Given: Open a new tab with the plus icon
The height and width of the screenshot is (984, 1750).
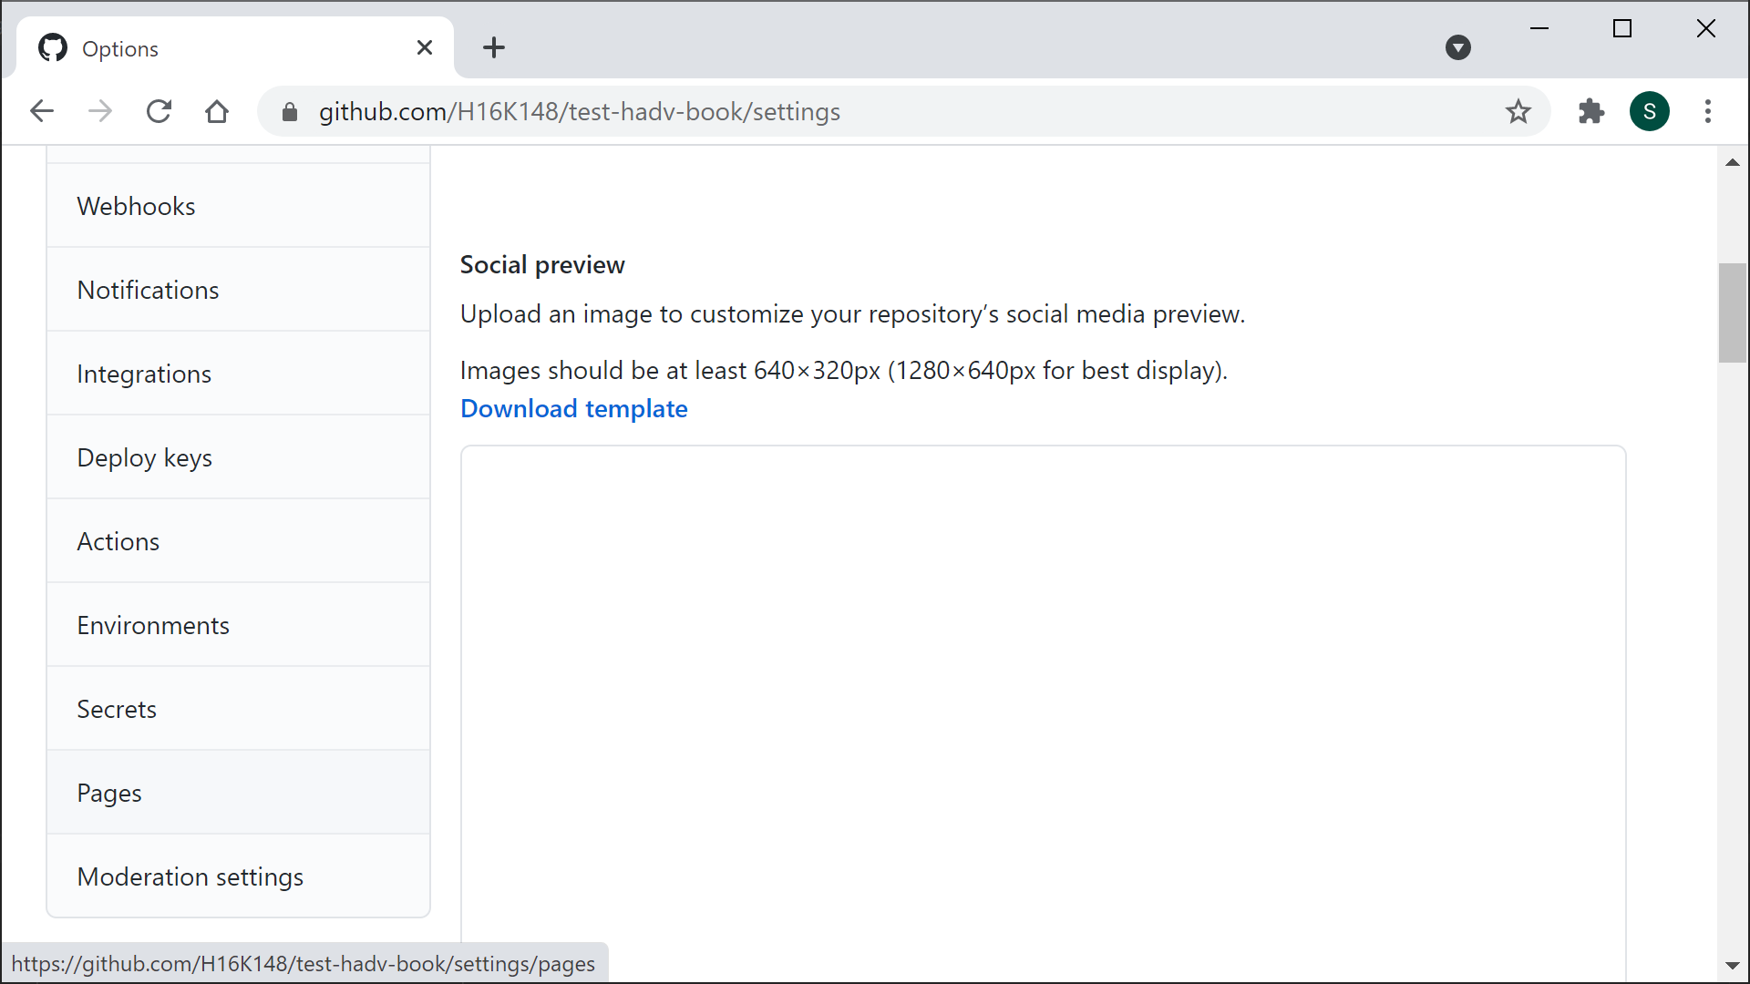Looking at the screenshot, I should tap(494, 47).
